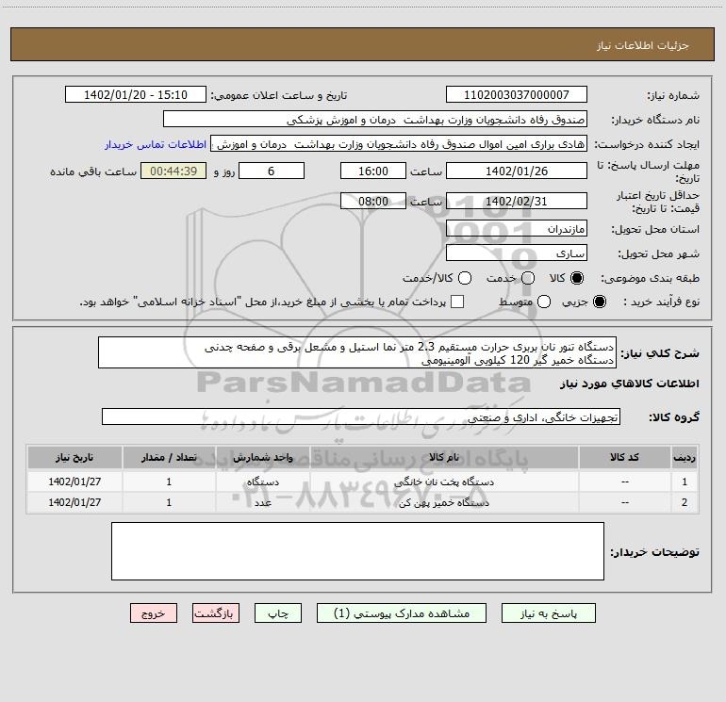The height and width of the screenshot is (702, 726).
Task: Click the دستگاه خمیر پهن کن cell
Action: click(443, 502)
